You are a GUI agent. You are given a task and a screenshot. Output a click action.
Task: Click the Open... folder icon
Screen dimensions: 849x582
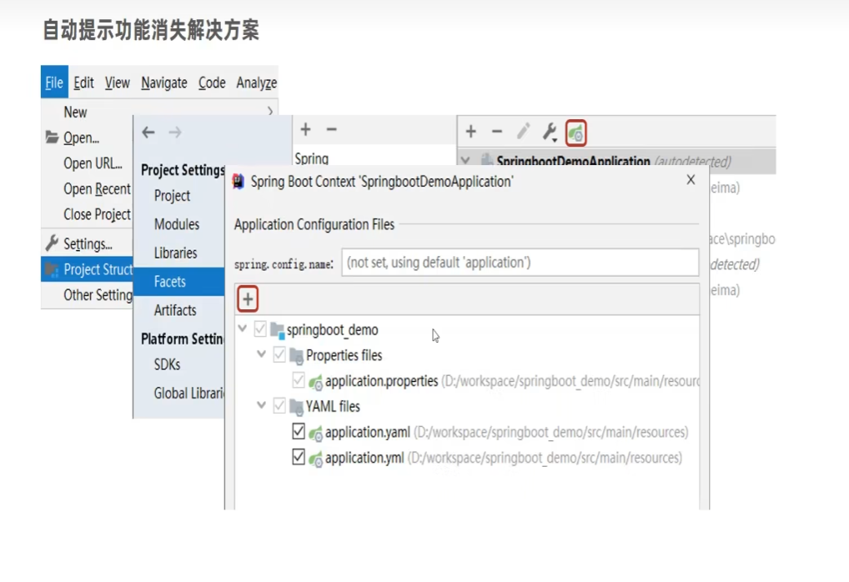point(52,137)
